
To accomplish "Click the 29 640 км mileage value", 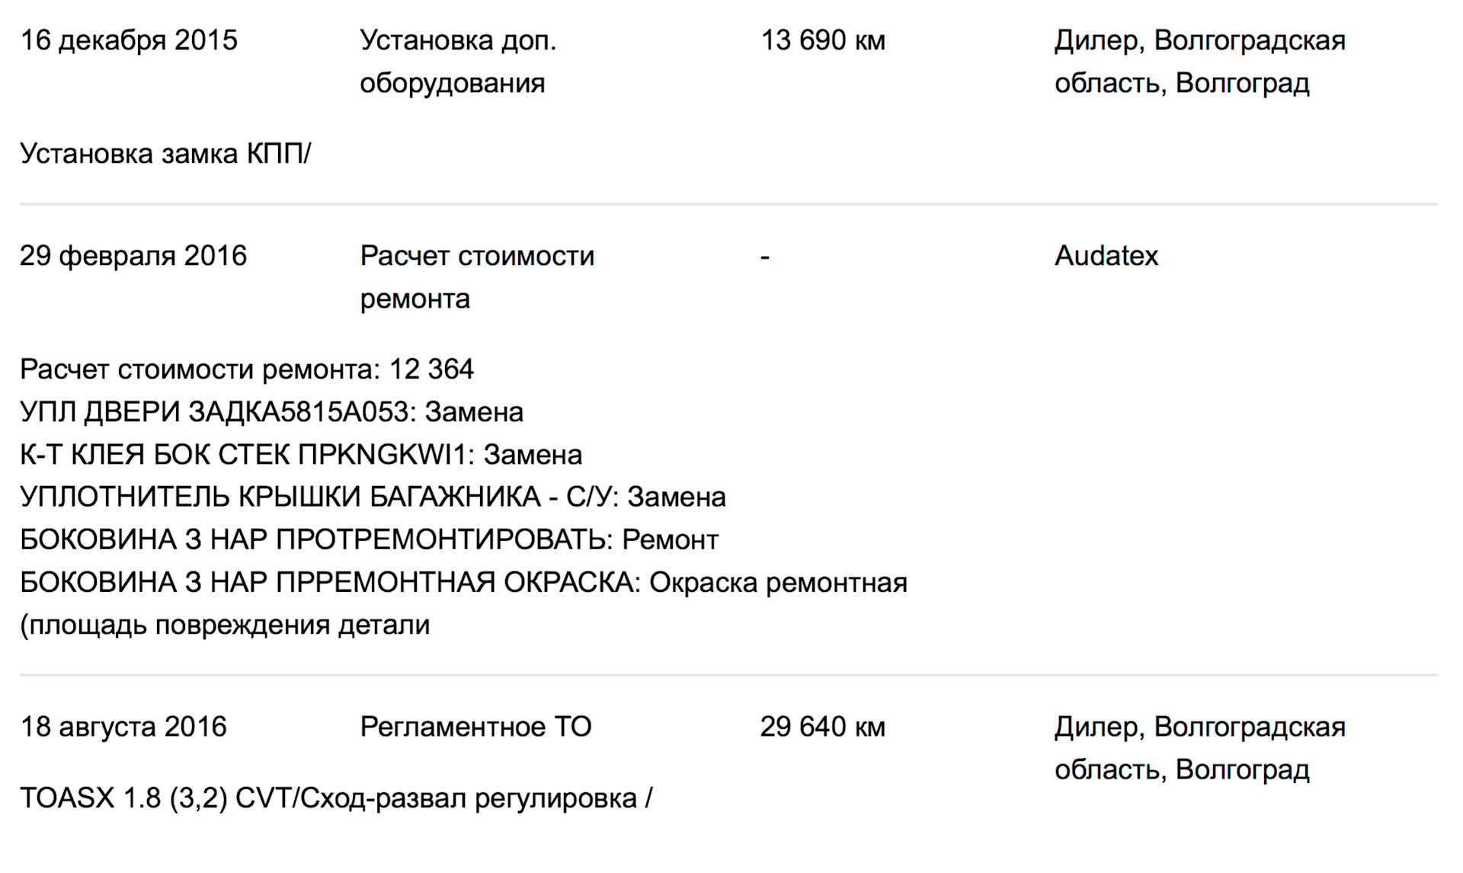I will point(822,727).
